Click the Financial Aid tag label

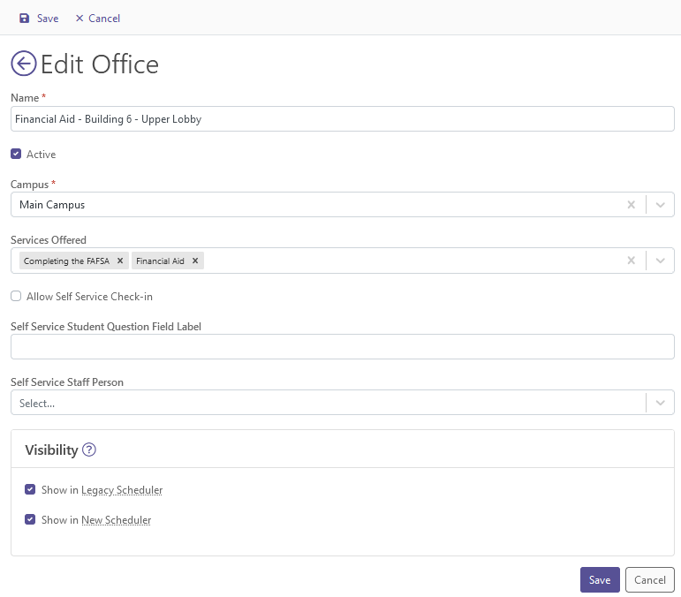click(x=160, y=261)
